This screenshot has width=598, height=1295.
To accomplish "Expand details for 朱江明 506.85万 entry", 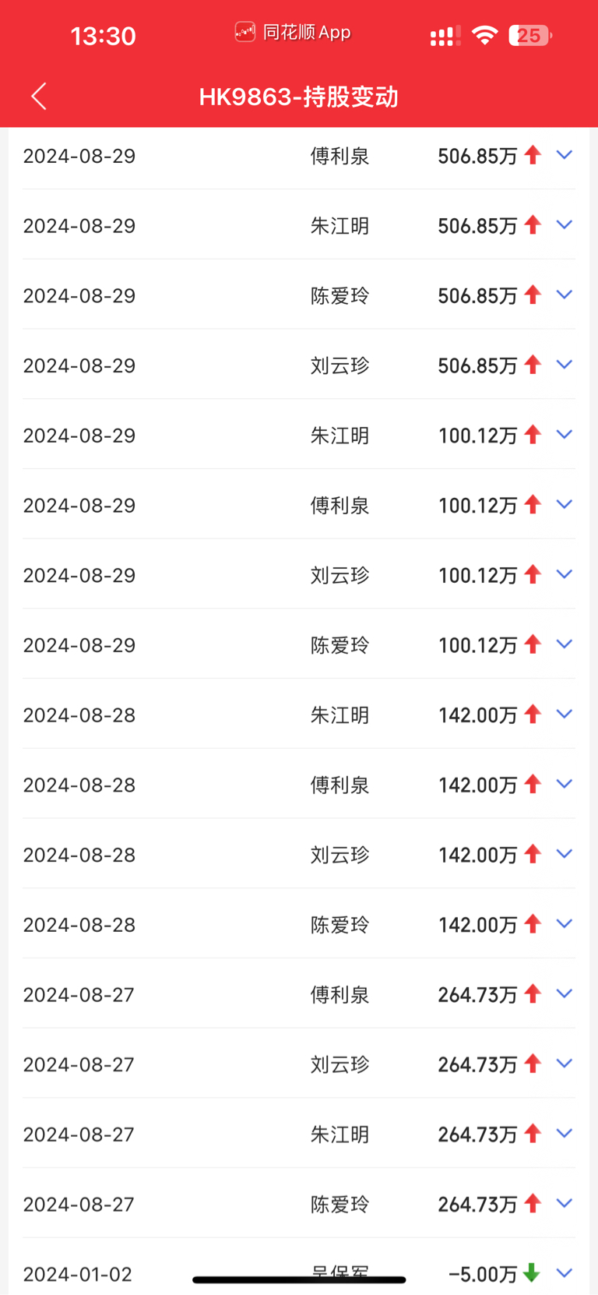I will tap(565, 225).
